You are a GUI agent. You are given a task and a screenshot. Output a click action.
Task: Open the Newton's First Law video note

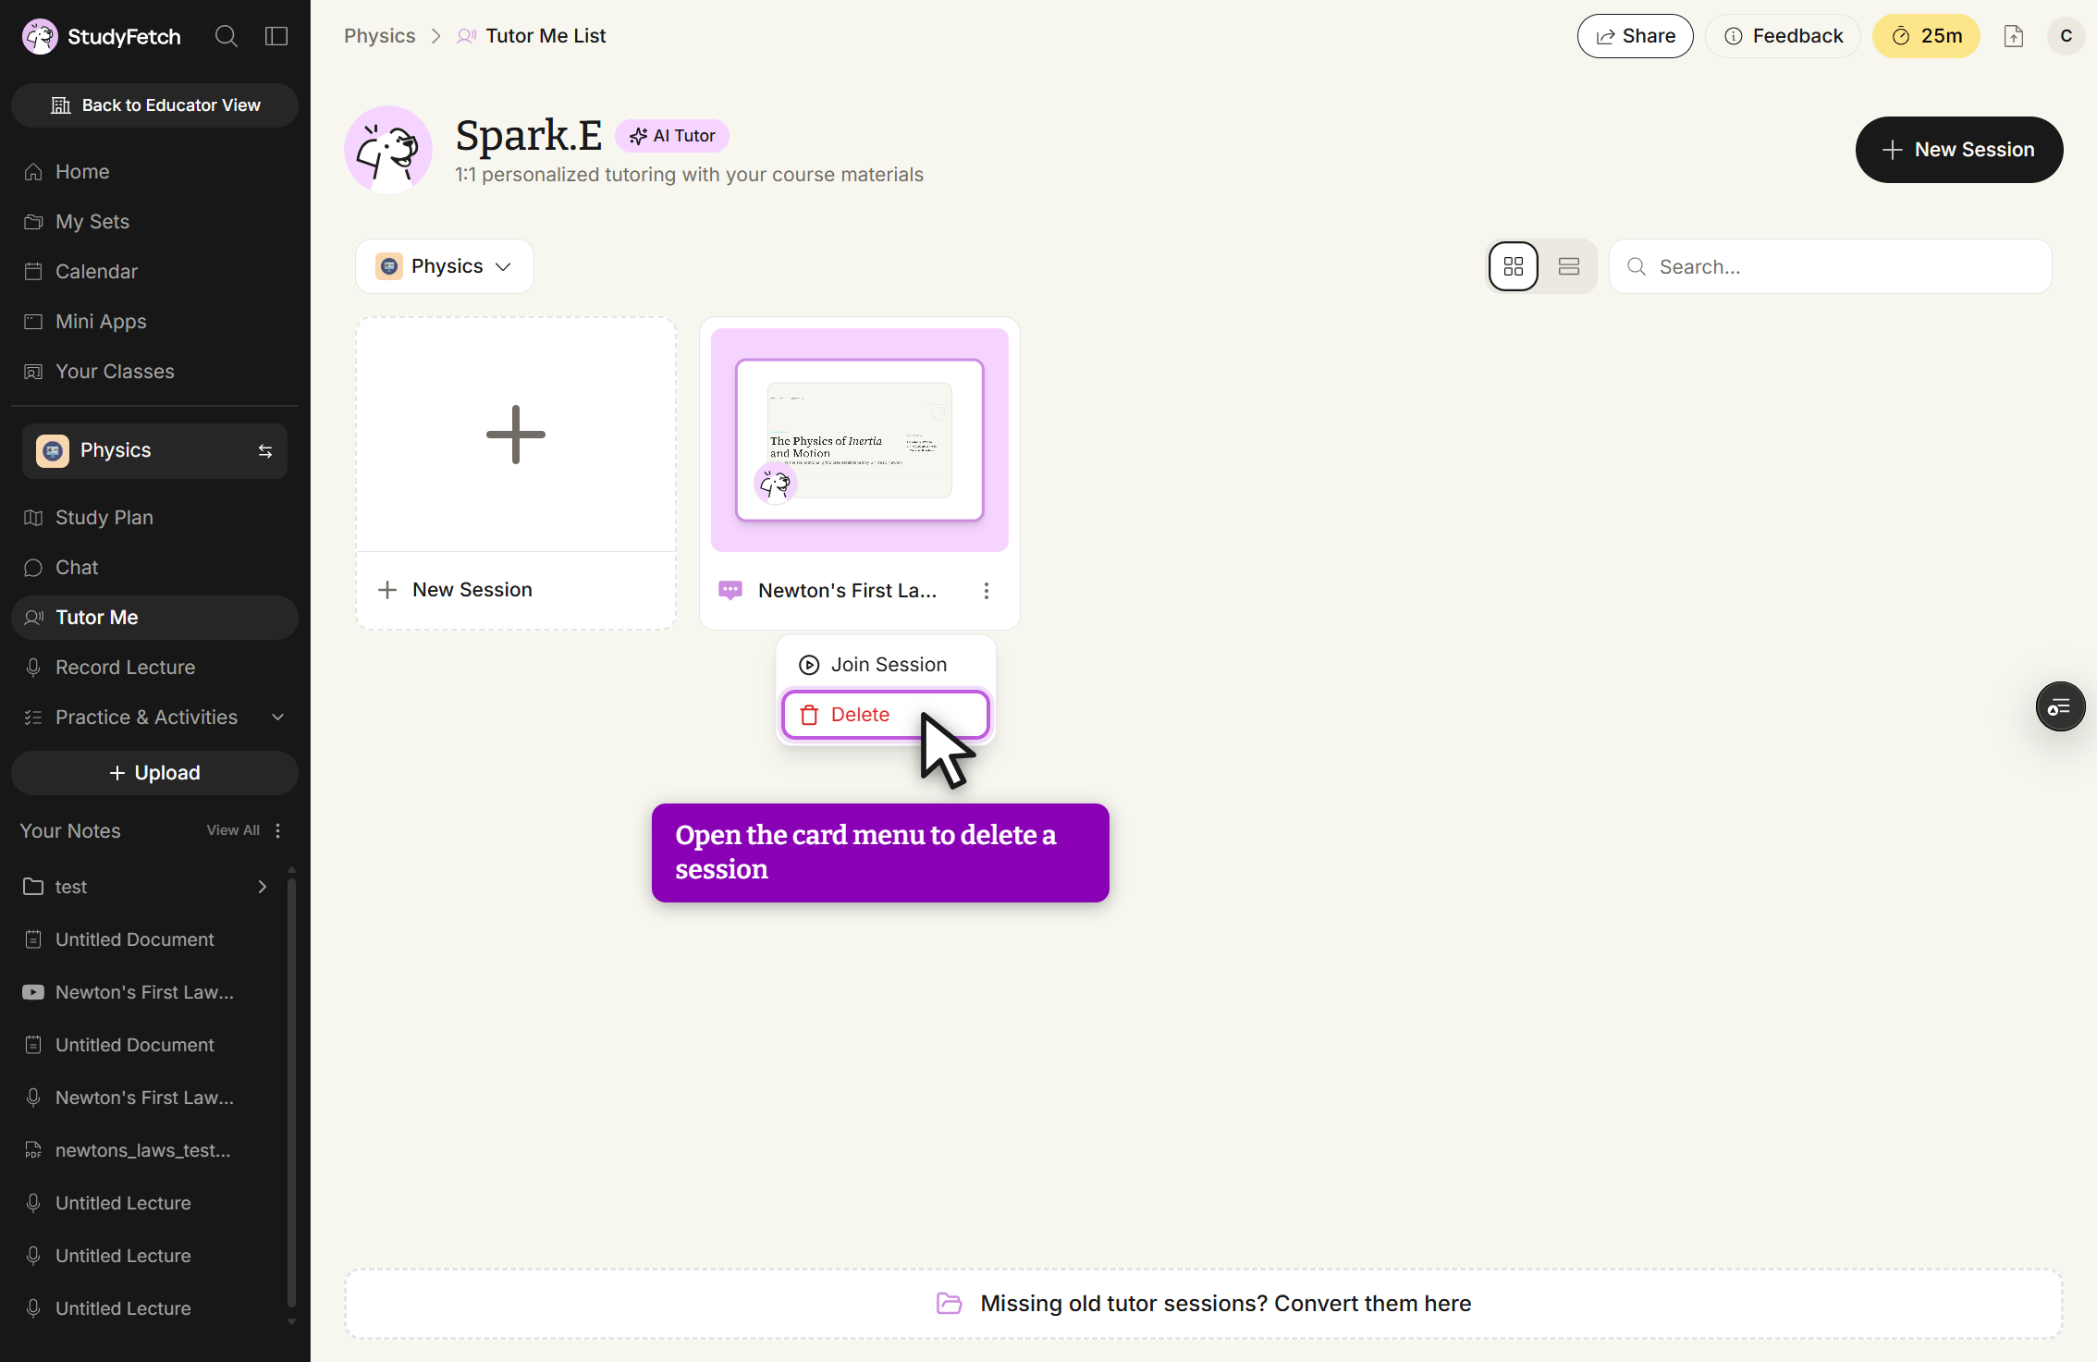pos(146,992)
